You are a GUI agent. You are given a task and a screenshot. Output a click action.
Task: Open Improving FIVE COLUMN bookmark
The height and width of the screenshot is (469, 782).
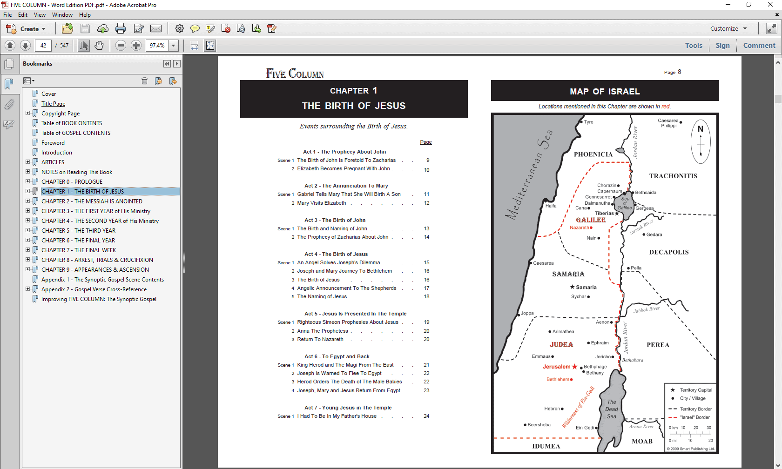(99, 299)
